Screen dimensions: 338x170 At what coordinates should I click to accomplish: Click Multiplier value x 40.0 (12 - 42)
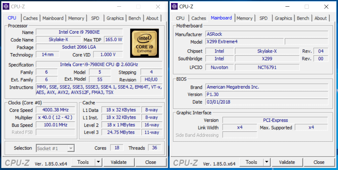click(56, 117)
